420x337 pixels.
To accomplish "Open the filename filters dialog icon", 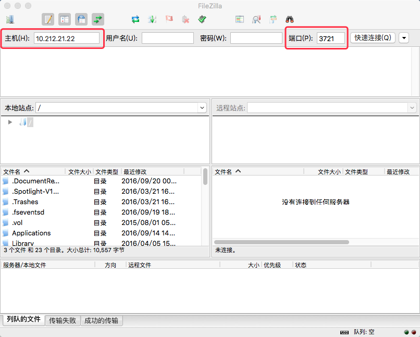I will [x=240, y=19].
